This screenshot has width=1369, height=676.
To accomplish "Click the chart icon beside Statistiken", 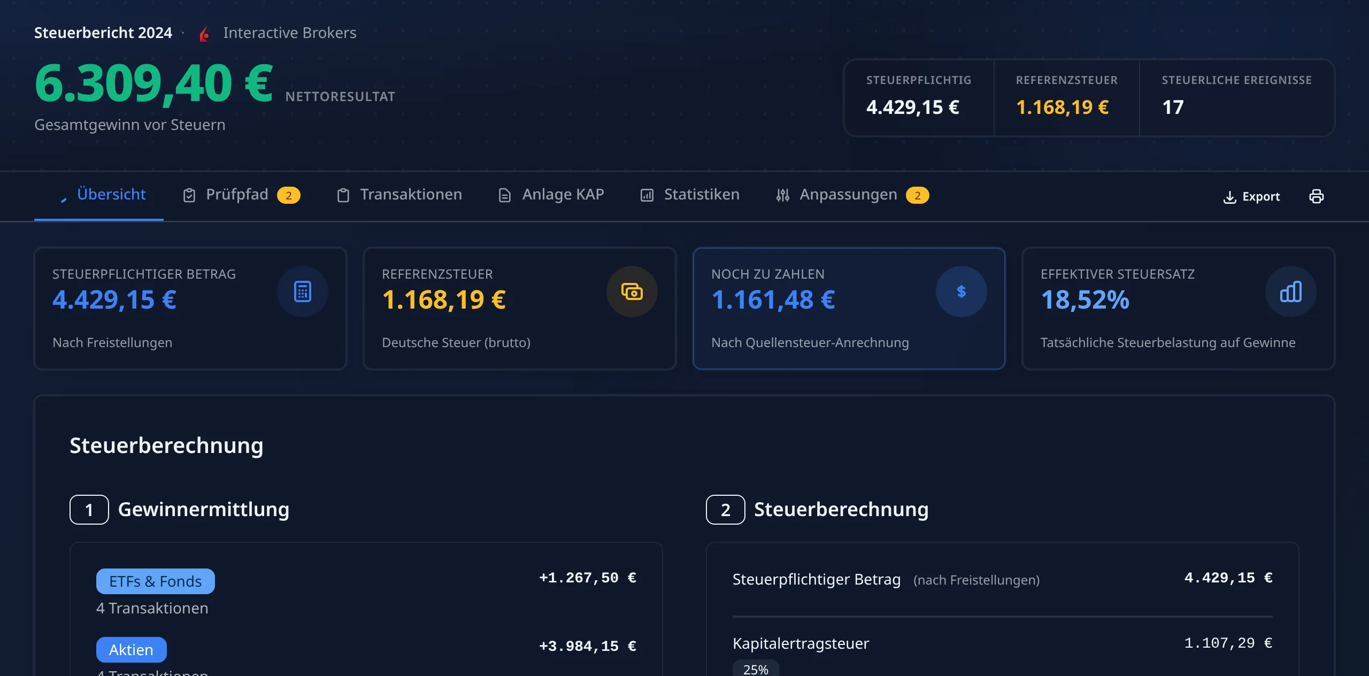I will click(x=647, y=195).
